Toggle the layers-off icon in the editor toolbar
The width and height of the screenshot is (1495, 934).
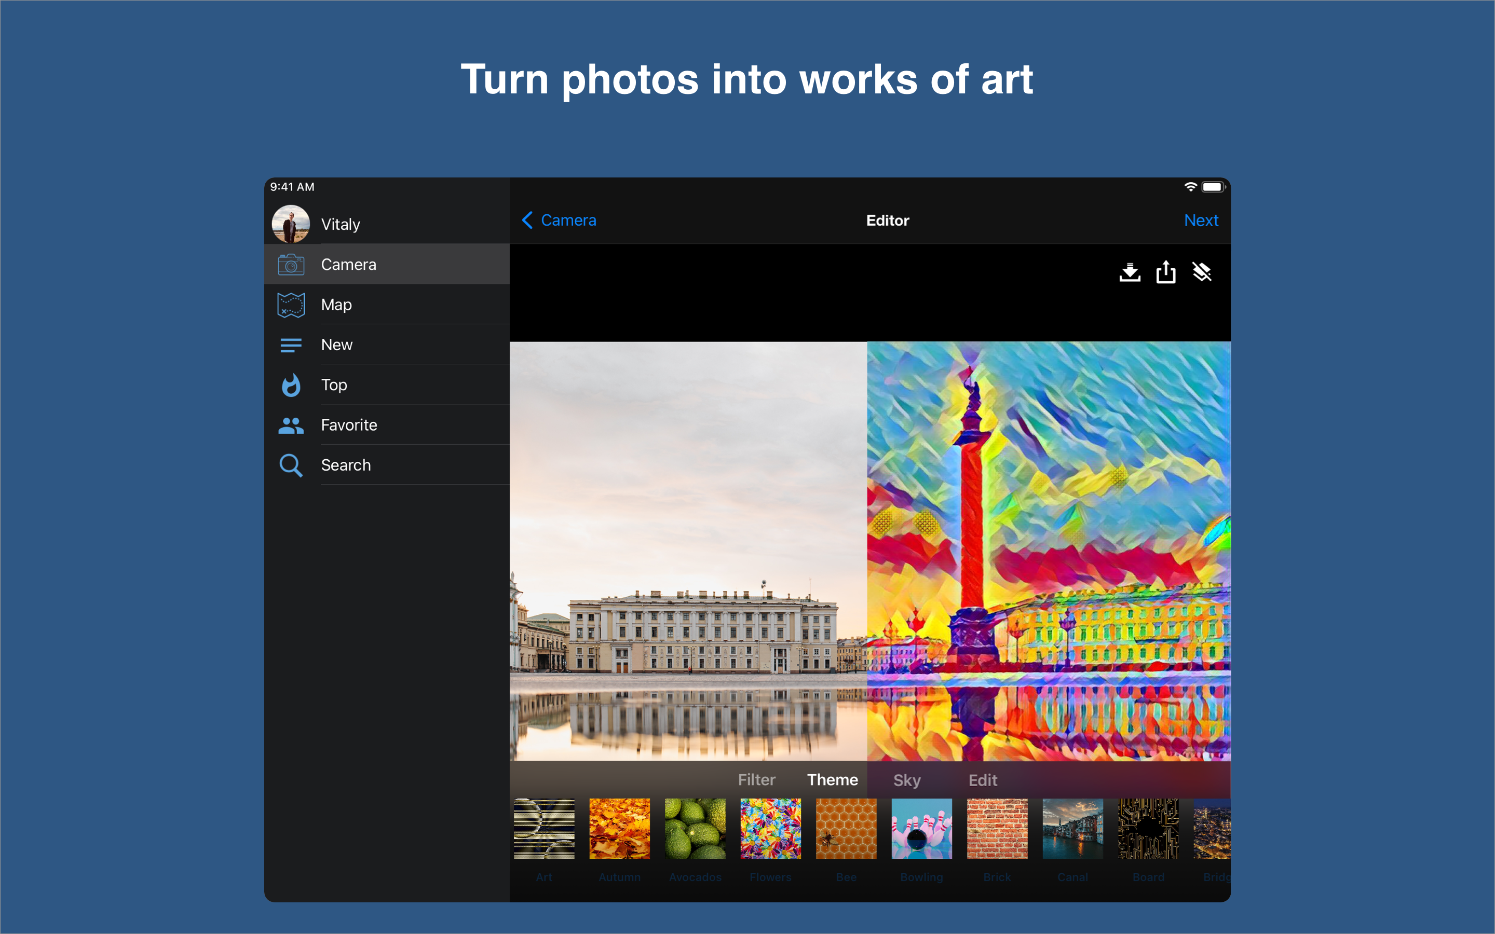1202,272
